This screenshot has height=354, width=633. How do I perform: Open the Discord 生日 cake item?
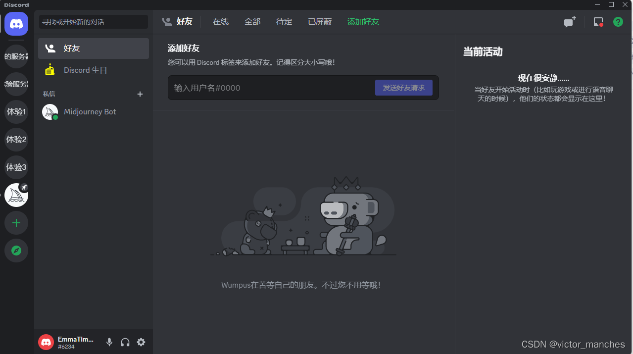94,70
